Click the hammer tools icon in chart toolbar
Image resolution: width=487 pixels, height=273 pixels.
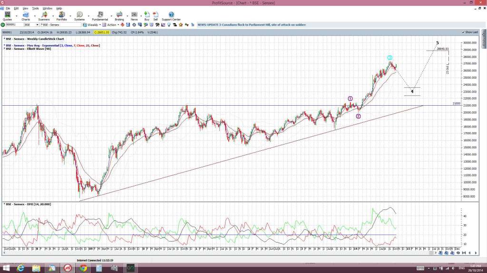(x=157, y=25)
